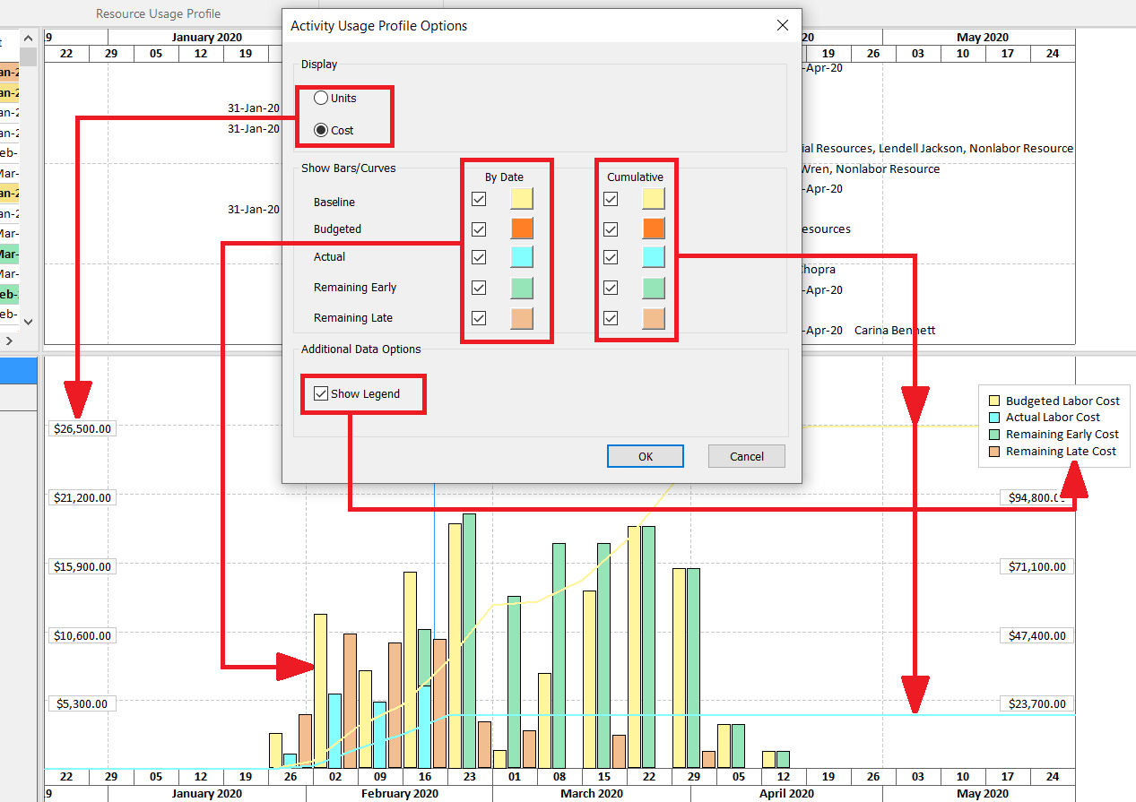Click the Resource Usage Profile tab title
The image size is (1136, 802).
tap(158, 13)
